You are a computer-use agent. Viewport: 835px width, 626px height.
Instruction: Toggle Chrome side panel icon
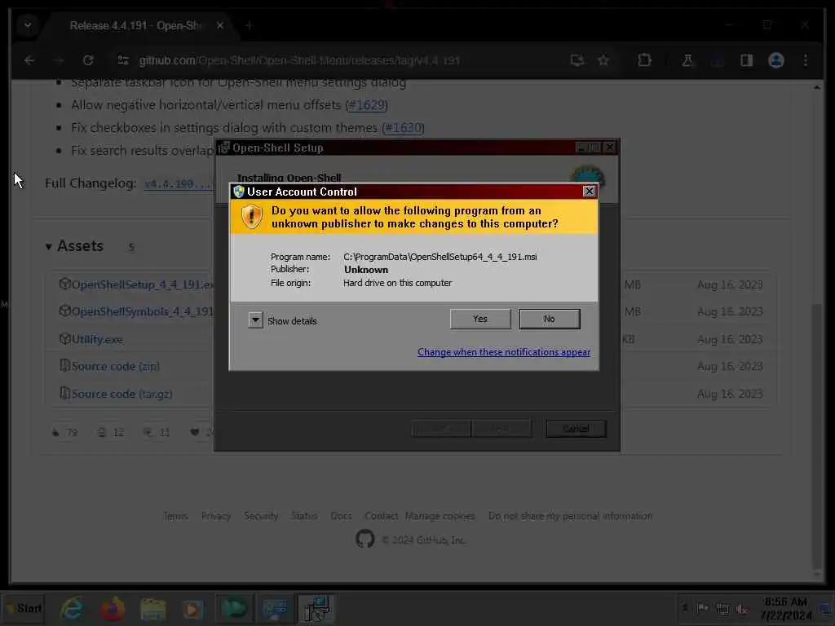746,60
